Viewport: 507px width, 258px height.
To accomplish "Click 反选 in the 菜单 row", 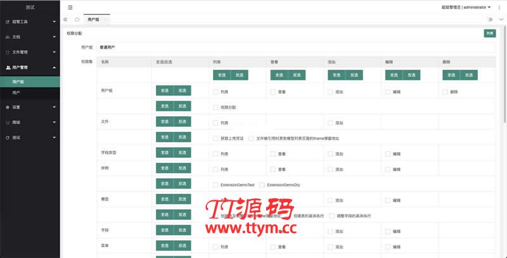I will click(183, 246).
